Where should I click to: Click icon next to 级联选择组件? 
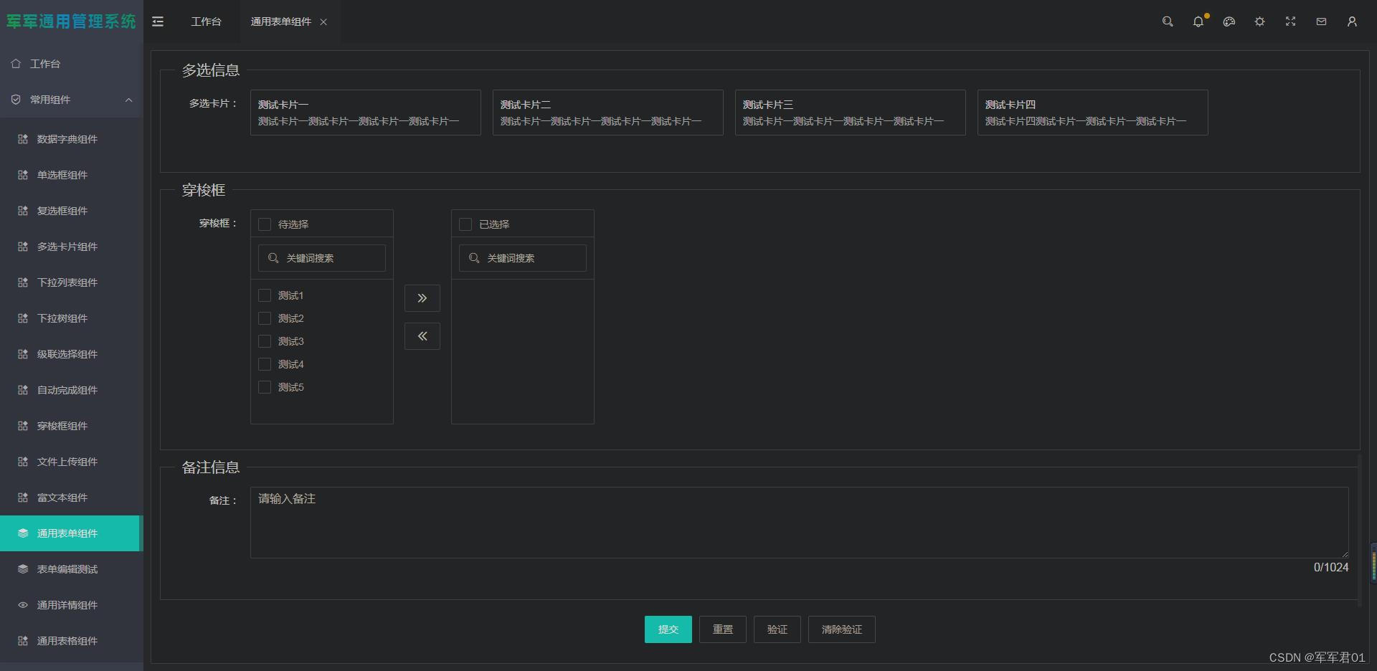click(x=23, y=354)
